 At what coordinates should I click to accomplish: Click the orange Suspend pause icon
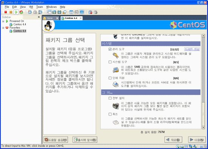pyautogui.click(x=11, y=12)
